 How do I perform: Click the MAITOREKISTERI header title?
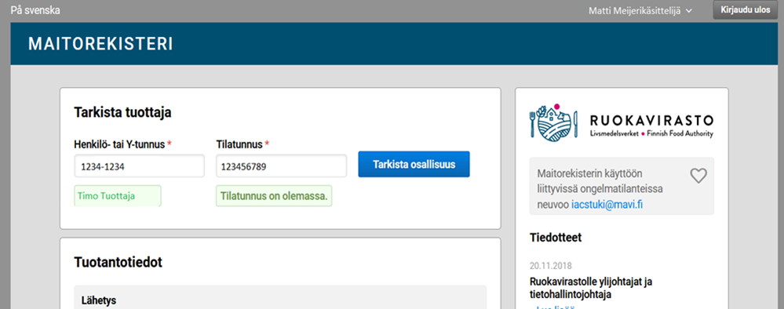(100, 44)
